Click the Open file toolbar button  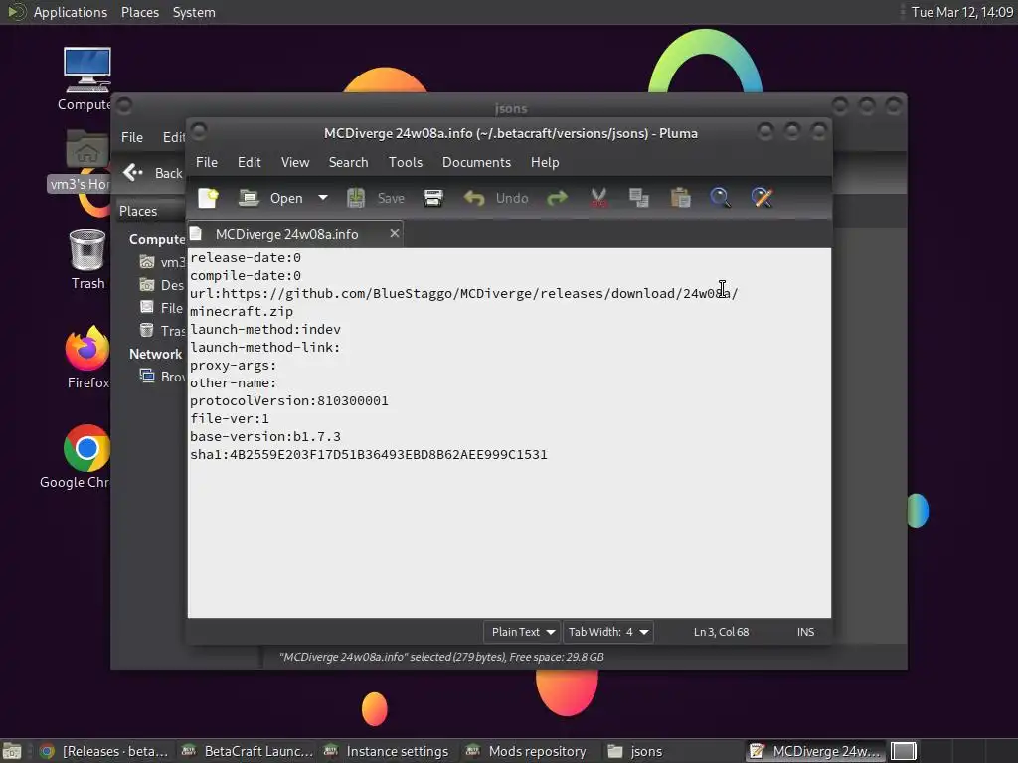pyautogui.click(x=271, y=198)
